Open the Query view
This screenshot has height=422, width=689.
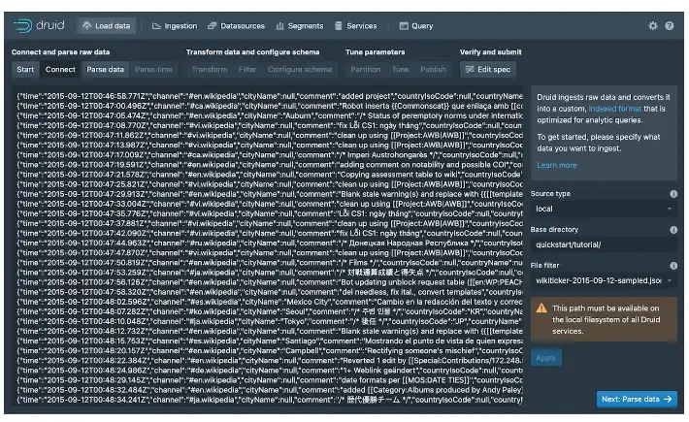pyautogui.click(x=416, y=26)
